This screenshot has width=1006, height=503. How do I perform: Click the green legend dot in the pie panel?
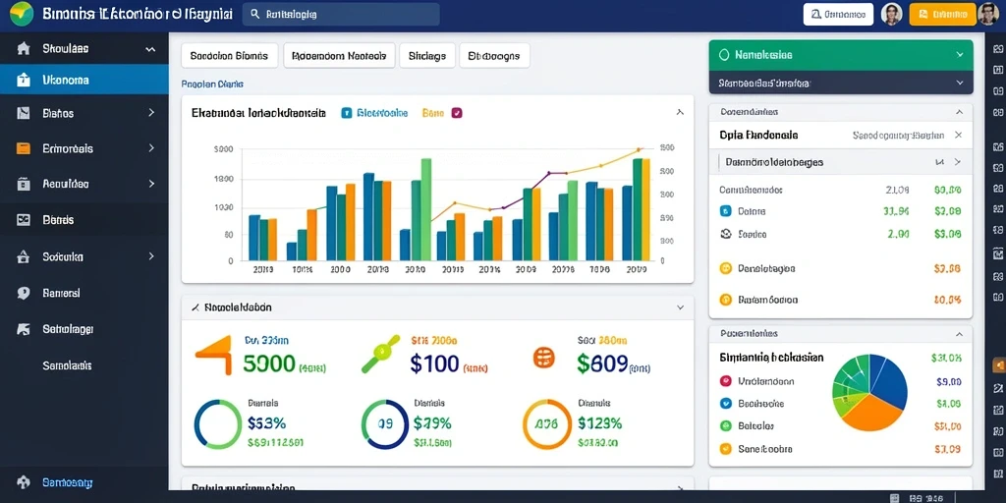pyautogui.click(x=726, y=425)
